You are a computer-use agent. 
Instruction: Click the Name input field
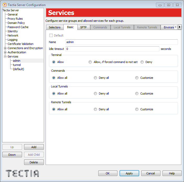(122, 42)
